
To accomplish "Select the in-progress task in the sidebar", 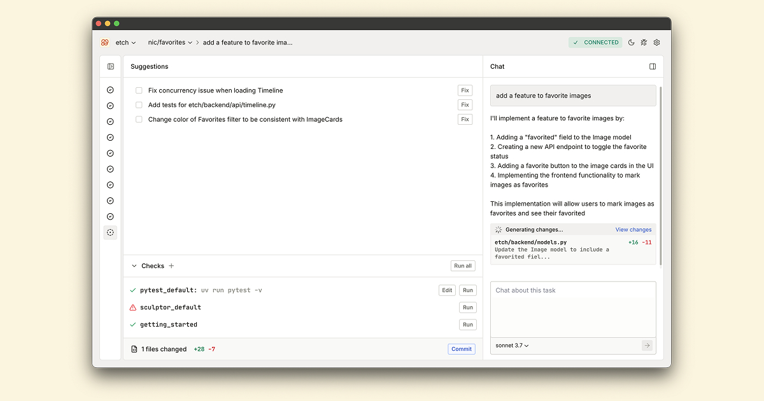I will (x=110, y=233).
